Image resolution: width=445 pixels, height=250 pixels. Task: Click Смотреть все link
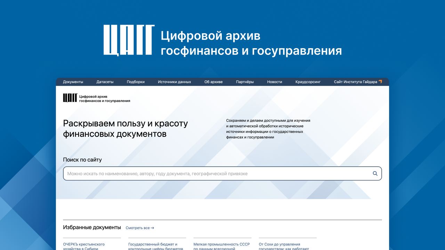coord(140,228)
